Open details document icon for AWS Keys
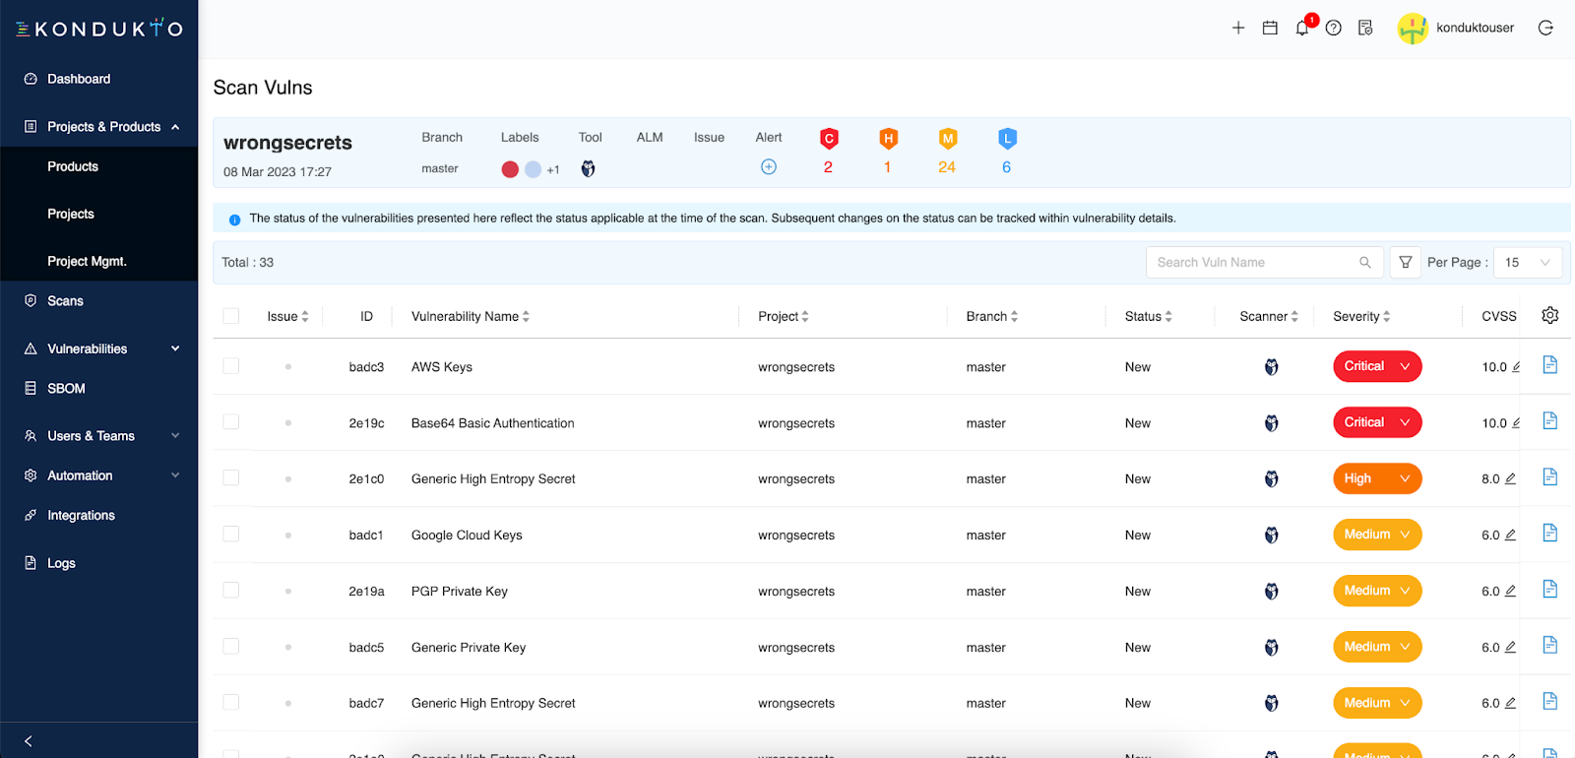The height and width of the screenshot is (758, 1575). (1549, 365)
